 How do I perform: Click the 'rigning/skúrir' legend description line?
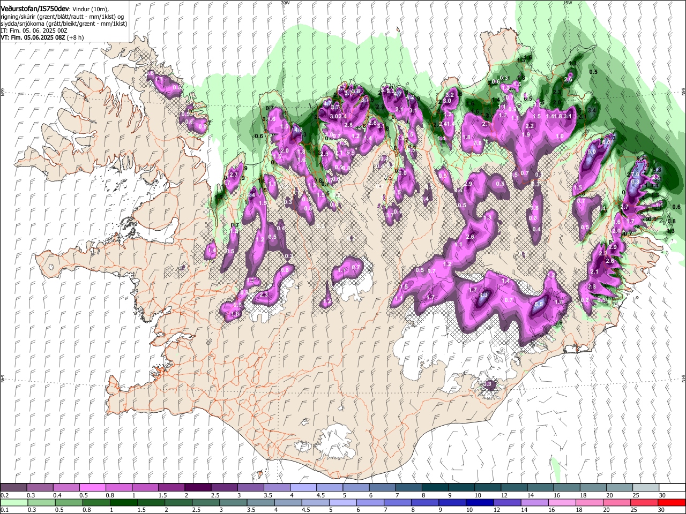[x=62, y=17]
